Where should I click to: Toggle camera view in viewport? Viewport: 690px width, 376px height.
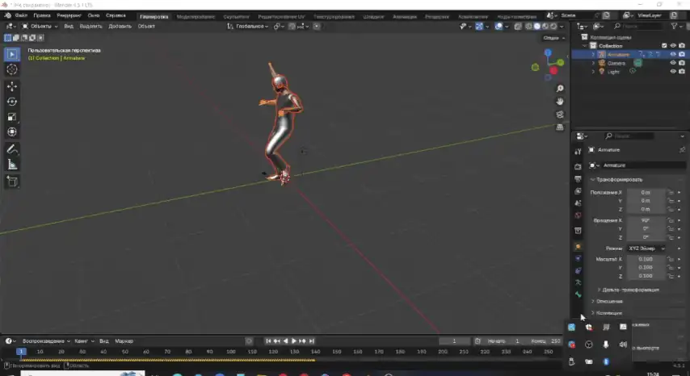pos(560,115)
